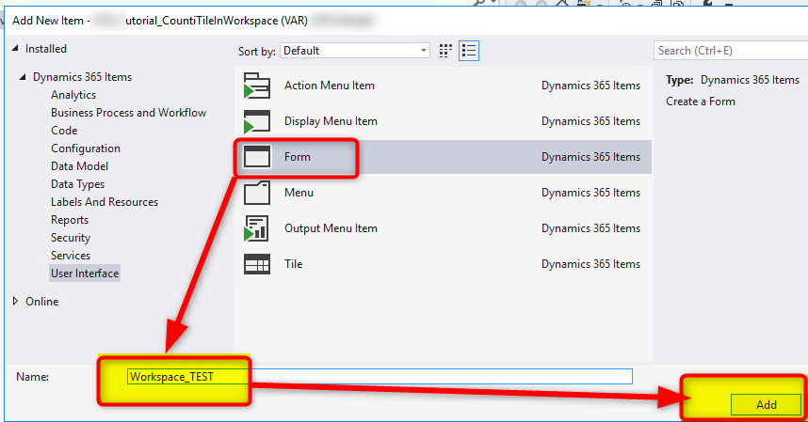
Task: Open the Data Model category
Action: click(79, 166)
